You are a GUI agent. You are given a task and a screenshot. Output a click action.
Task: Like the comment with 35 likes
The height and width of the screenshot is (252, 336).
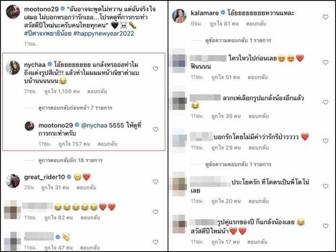click(x=325, y=102)
